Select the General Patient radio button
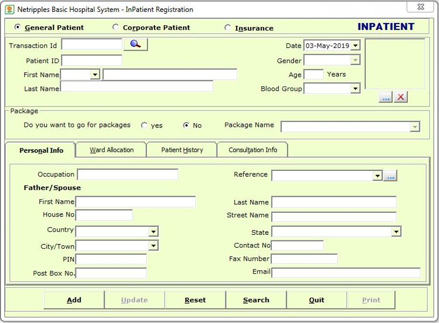This screenshot has width=439, height=323. coord(17,27)
